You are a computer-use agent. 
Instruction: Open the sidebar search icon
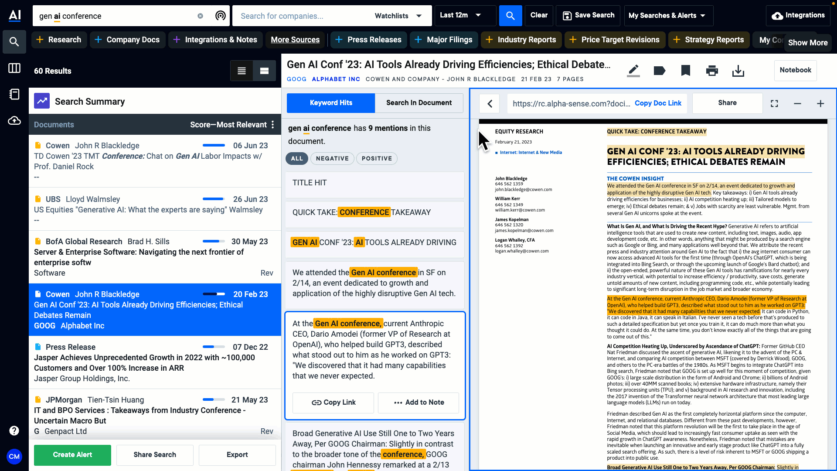point(14,42)
